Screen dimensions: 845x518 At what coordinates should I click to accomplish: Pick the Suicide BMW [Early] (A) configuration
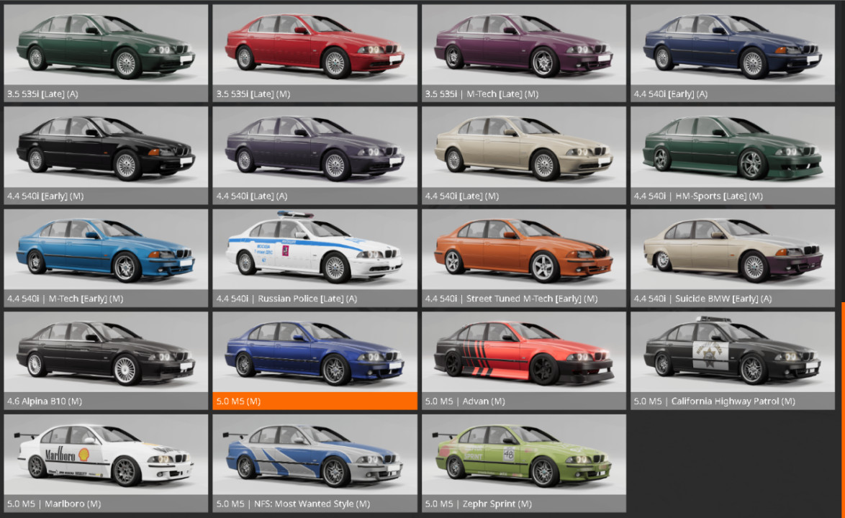(x=733, y=258)
